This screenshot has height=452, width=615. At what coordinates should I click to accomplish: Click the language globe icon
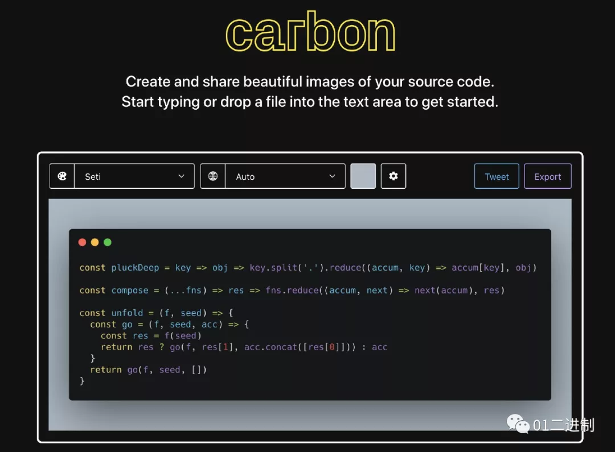click(x=213, y=176)
